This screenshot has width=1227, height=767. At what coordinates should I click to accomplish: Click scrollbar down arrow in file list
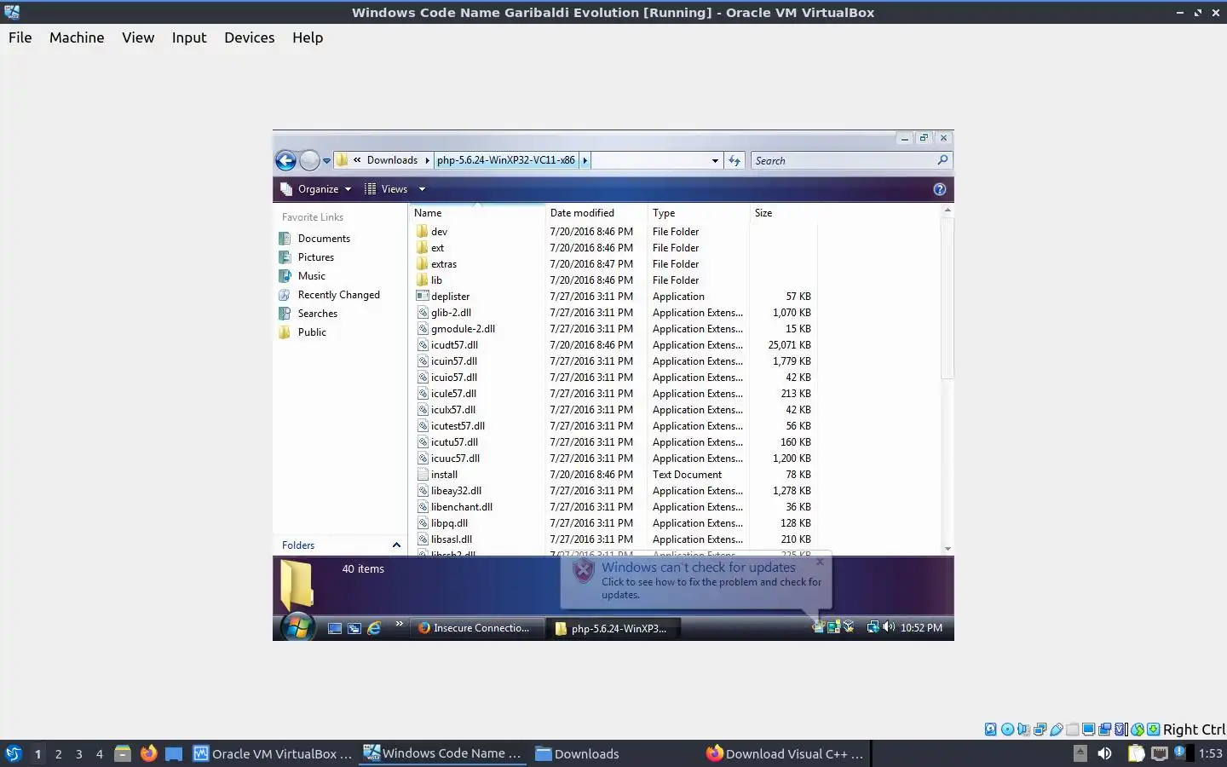coord(948,549)
